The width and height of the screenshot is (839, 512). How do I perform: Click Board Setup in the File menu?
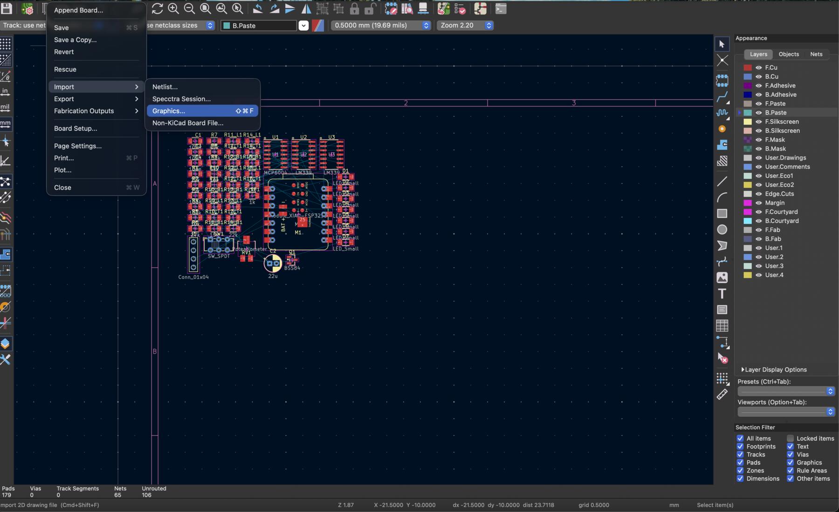(x=76, y=128)
